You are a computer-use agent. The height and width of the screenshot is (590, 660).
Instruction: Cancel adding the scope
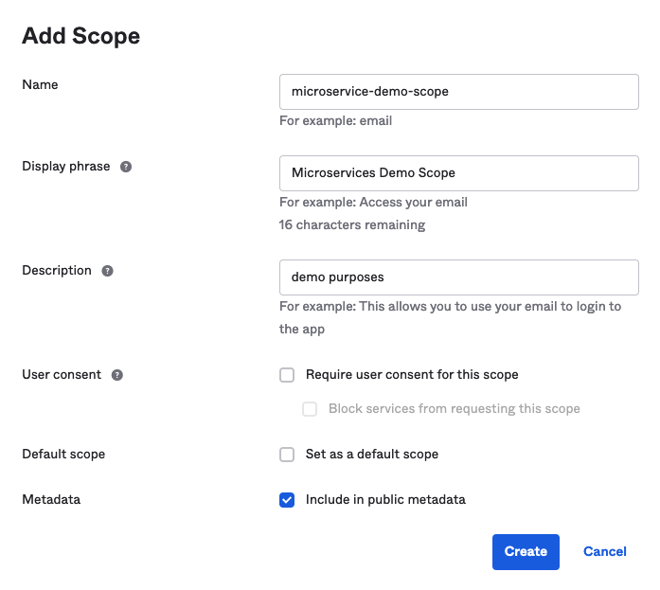(604, 552)
